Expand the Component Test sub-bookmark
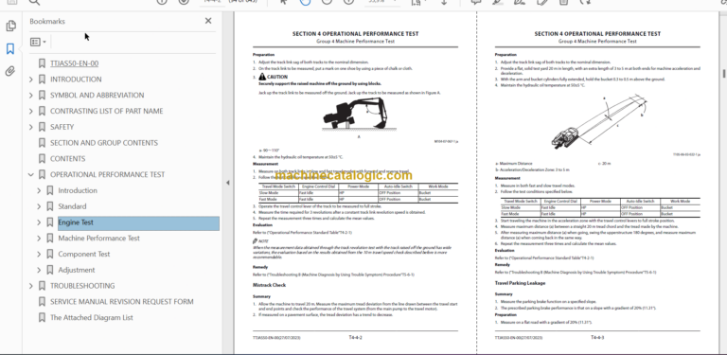 (x=39, y=254)
